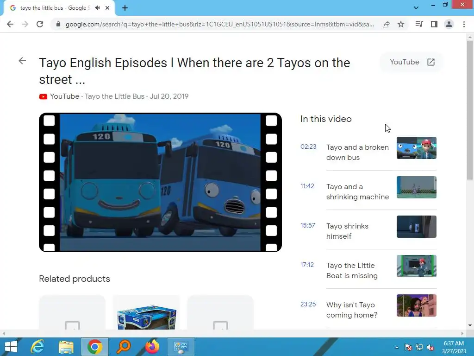
Task: Click the broken down bus chapter thumbnail
Action: tap(416, 148)
